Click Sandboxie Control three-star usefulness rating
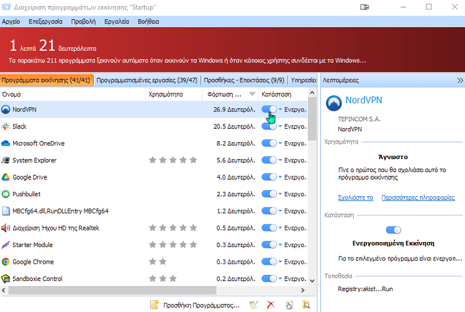This screenshot has width=465, height=312. (163, 279)
